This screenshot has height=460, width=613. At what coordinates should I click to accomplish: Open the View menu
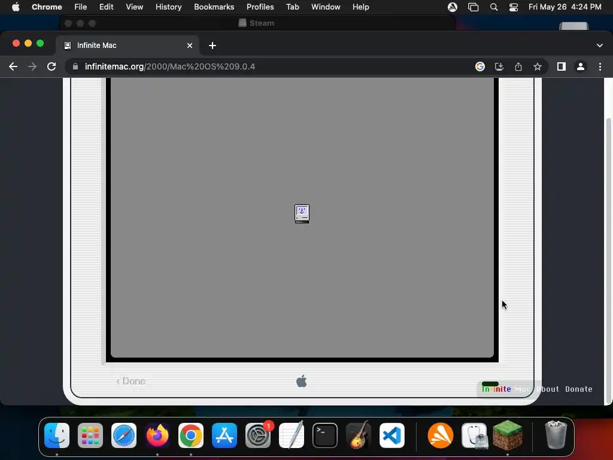134,7
